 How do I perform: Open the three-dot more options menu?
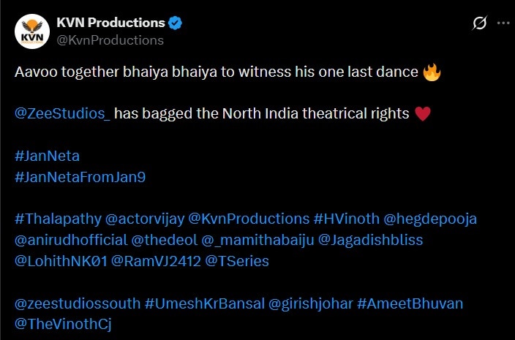point(503,23)
